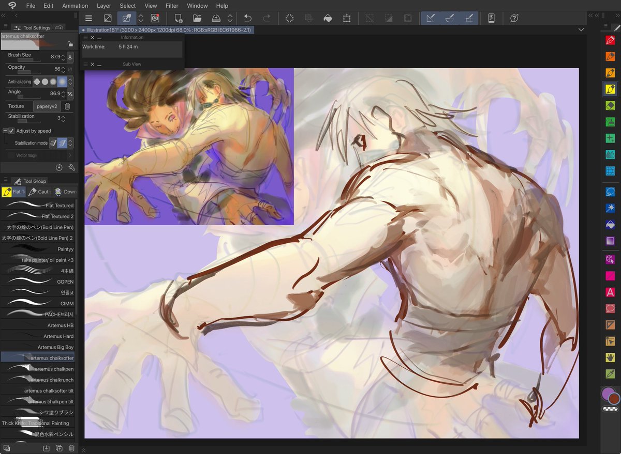Open the Stabilization mode options stepper
The height and width of the screenshot is (454, 621).
71,143
